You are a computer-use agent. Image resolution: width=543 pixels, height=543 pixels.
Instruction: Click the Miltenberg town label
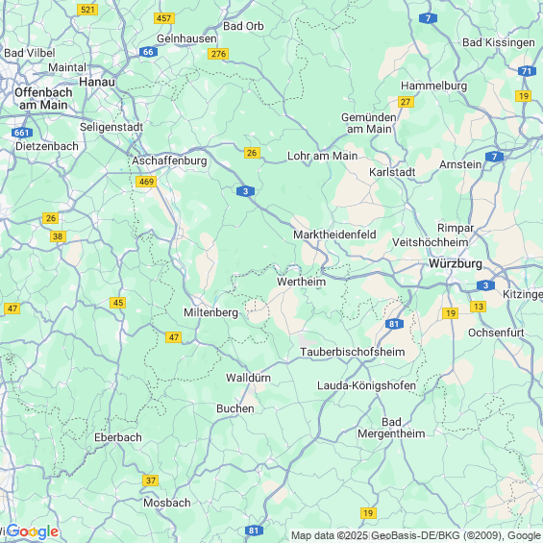210,312
